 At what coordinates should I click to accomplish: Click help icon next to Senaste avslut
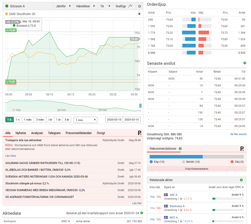pos(245,63)
